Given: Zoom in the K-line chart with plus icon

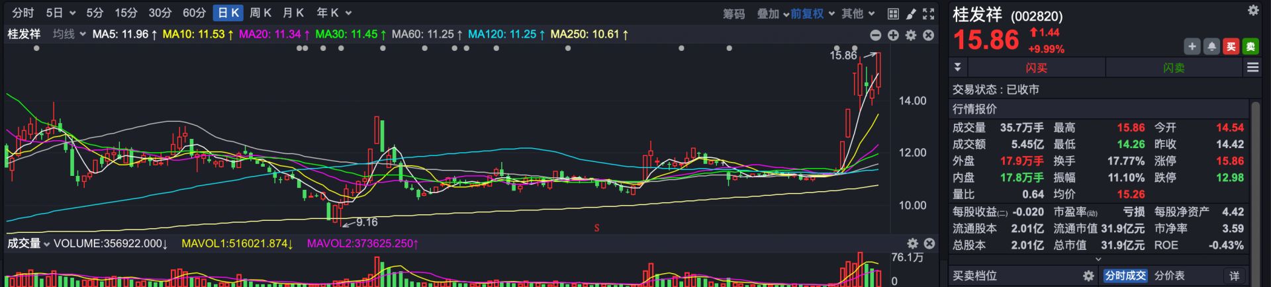Looking at the screenshot, I should coord(893,35).
